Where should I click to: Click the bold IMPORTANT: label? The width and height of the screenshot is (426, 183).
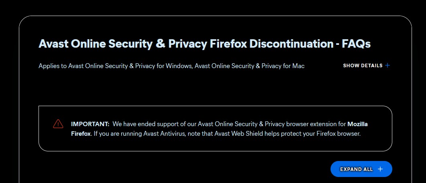click(x=90, y=124)
